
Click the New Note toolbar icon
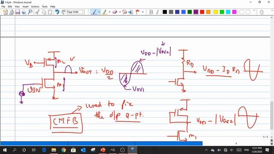pos(5,12)
